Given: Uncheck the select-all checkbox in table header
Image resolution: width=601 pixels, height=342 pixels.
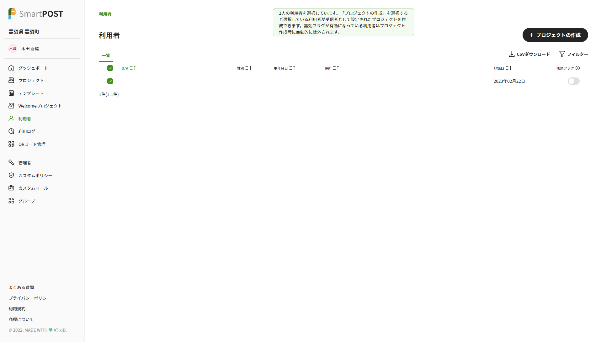Looking at the screenshot, I should click(x=110, y=68).
